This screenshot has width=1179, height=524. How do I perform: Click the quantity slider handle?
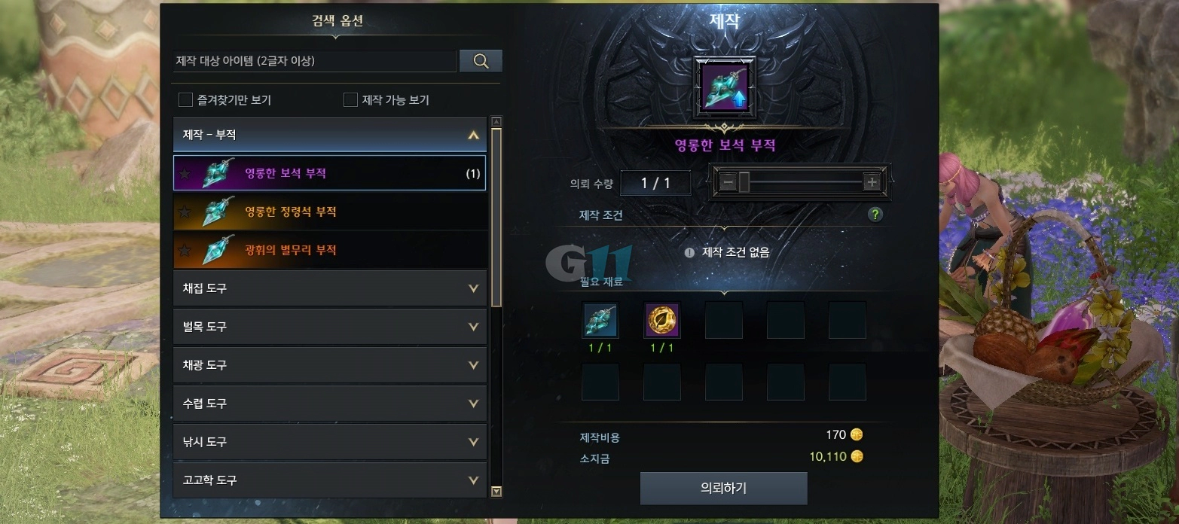tap(744, 182)
